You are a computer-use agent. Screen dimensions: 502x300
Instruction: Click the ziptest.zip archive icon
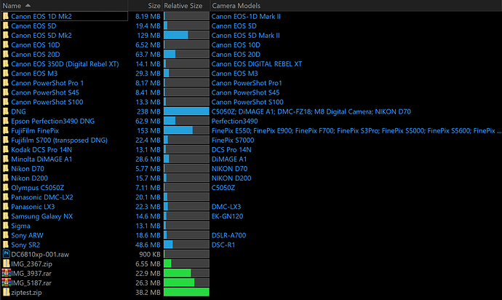click(x=6, y=292)
